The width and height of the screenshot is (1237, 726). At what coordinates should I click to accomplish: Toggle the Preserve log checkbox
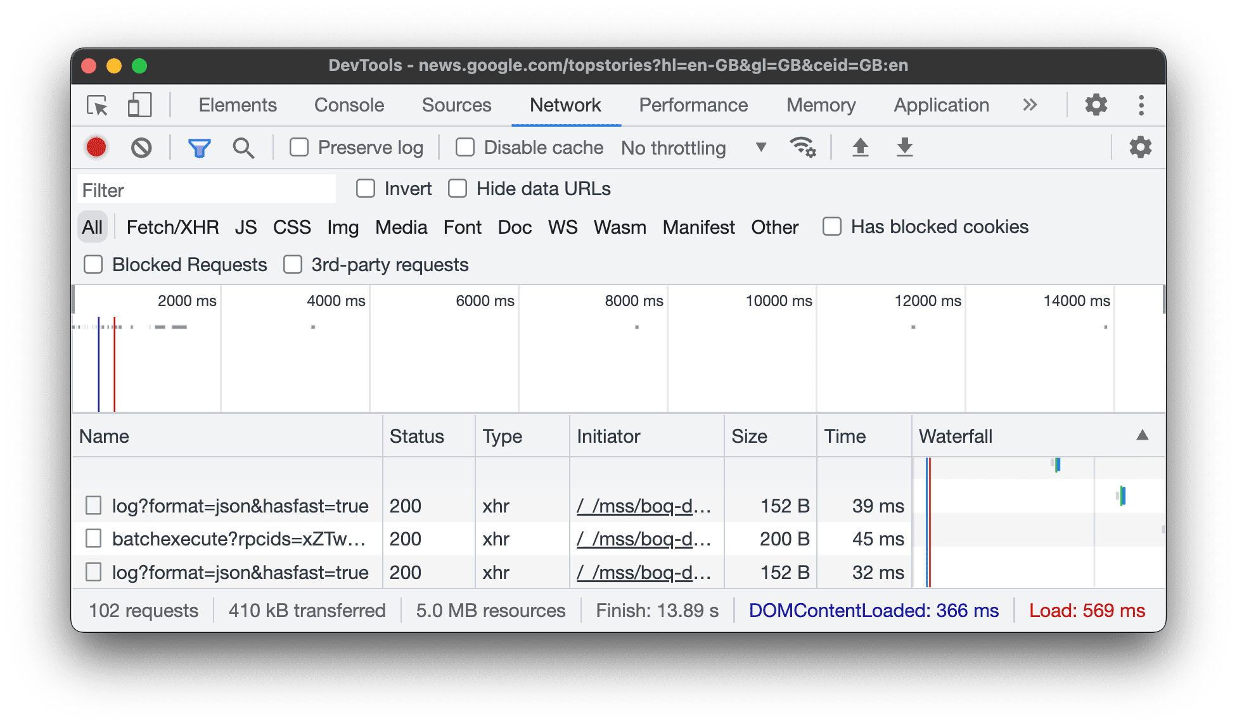click(302, 147)
